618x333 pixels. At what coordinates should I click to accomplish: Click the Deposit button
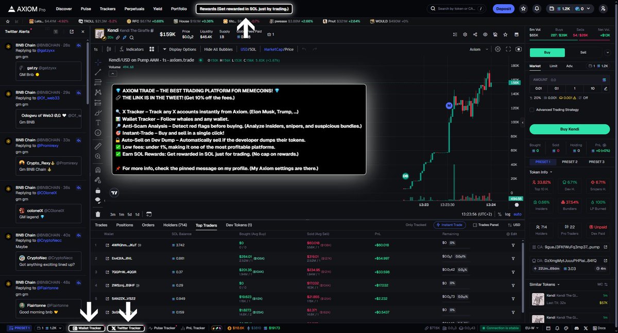click(x=503, y=9)
